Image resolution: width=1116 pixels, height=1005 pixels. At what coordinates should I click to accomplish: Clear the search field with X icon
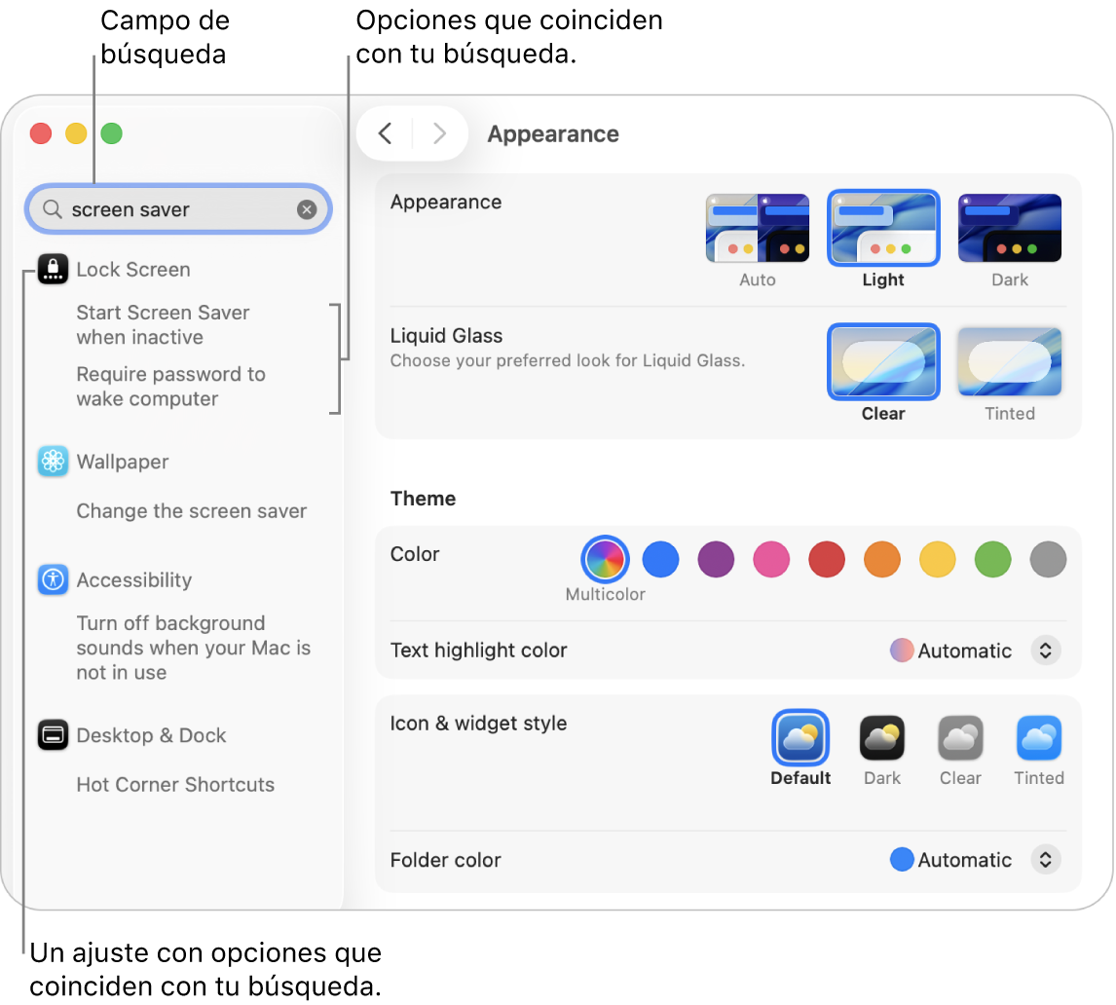[x=307, y=209]
